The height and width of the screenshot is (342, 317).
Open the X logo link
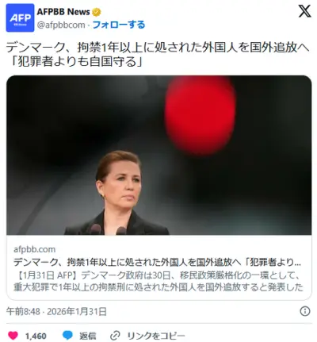point(304,11)
